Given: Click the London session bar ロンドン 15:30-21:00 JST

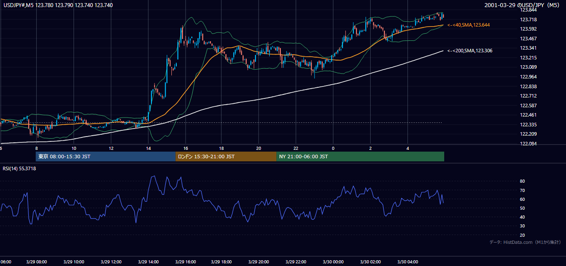Looking at the screenshot, I should 226,156.
